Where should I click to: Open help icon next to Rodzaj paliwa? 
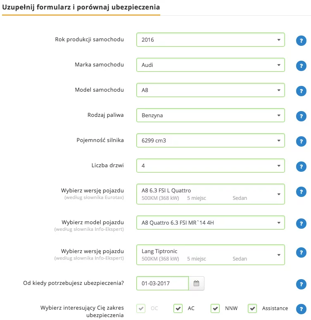[x=301, y=116]
